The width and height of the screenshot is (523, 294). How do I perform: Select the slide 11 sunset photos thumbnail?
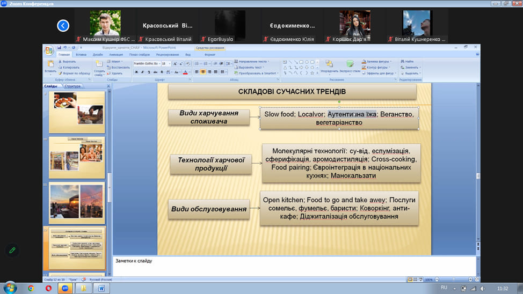click(x=76, y=201)
